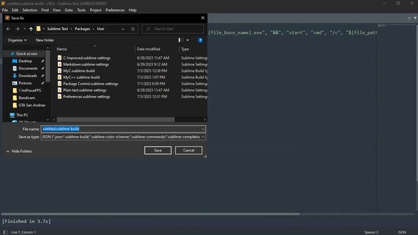Image resolution: width=418 pixels, height=235 pixels.
Task: Open the Save as type dropdown
Action: point(123,137)
